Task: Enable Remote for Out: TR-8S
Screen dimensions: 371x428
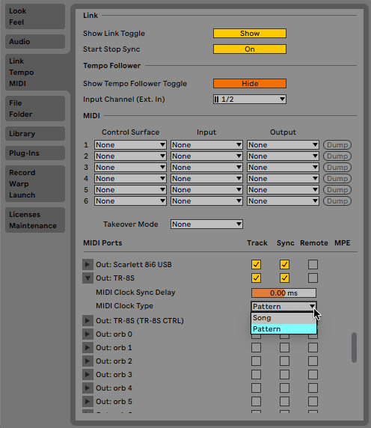Action: point(313,278)
